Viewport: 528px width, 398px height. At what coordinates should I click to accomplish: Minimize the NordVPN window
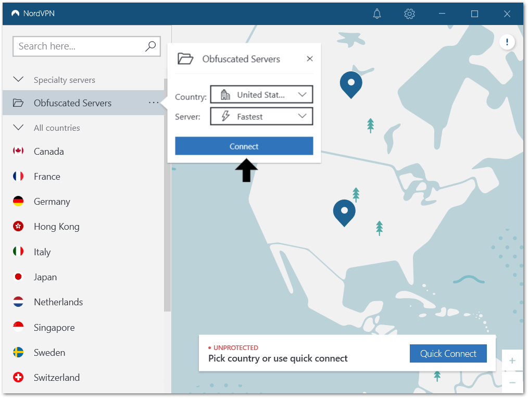[x=442, y=14]
